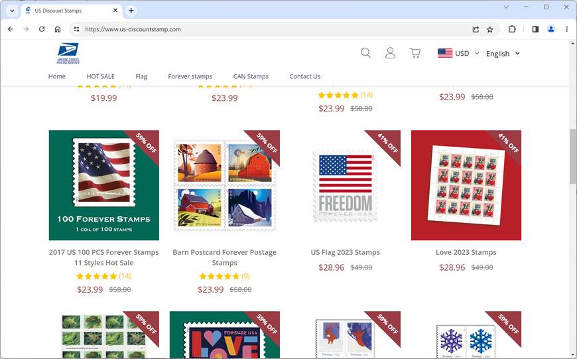
Task: Open the user account icon
Action: coord(390,53)
